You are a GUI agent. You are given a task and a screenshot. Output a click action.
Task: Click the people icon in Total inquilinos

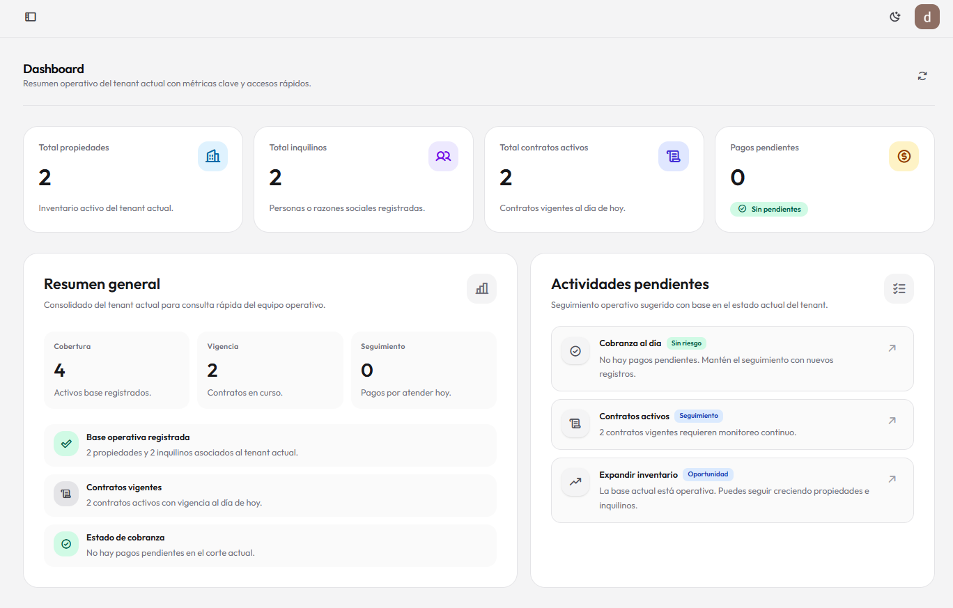click(x=443, y=156)
